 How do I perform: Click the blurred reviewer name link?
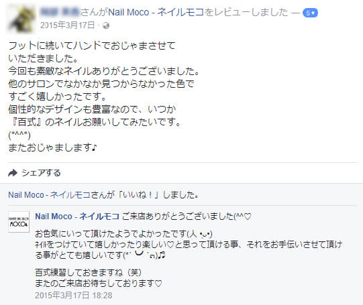point(60,12)
